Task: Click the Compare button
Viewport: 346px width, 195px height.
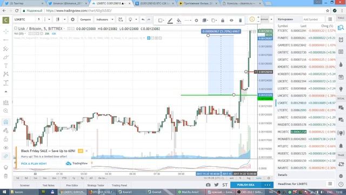Action: 85,19
